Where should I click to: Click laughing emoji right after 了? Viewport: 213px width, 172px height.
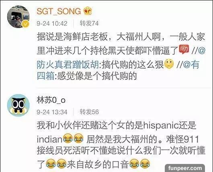coord(51,164)
